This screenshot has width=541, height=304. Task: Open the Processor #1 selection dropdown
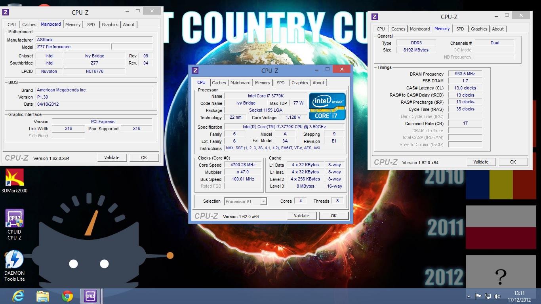click(x=246, y=201)
